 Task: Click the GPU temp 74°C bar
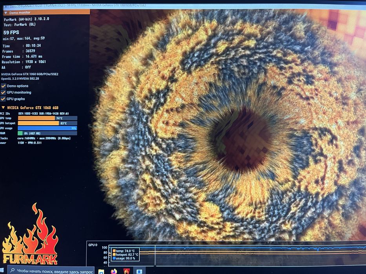click(x=47, y=118)
